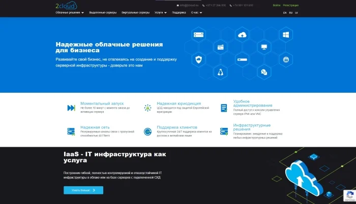356x204 pixels.
Task: Click the single server bar hexagon icon
Action: (242, 59)
